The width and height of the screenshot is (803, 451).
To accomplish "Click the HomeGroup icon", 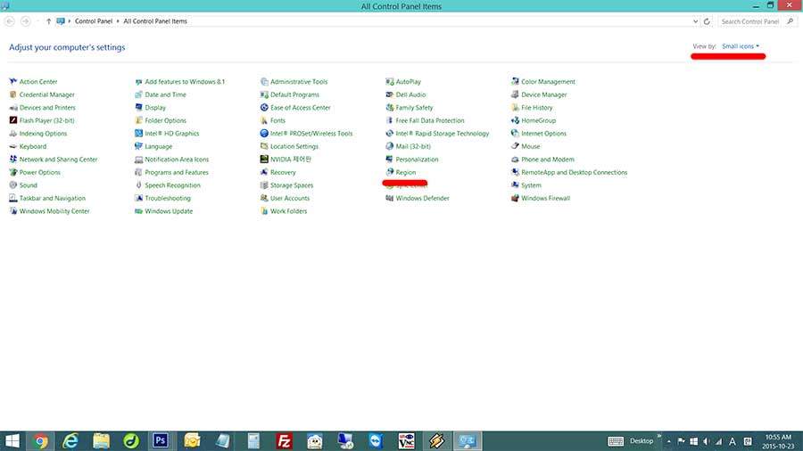I will pyautogui.click(x=515, y=120).
